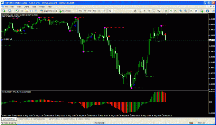Select the M15 timeframe button
The height and width of the screenshot is (125, 216).
90,11
